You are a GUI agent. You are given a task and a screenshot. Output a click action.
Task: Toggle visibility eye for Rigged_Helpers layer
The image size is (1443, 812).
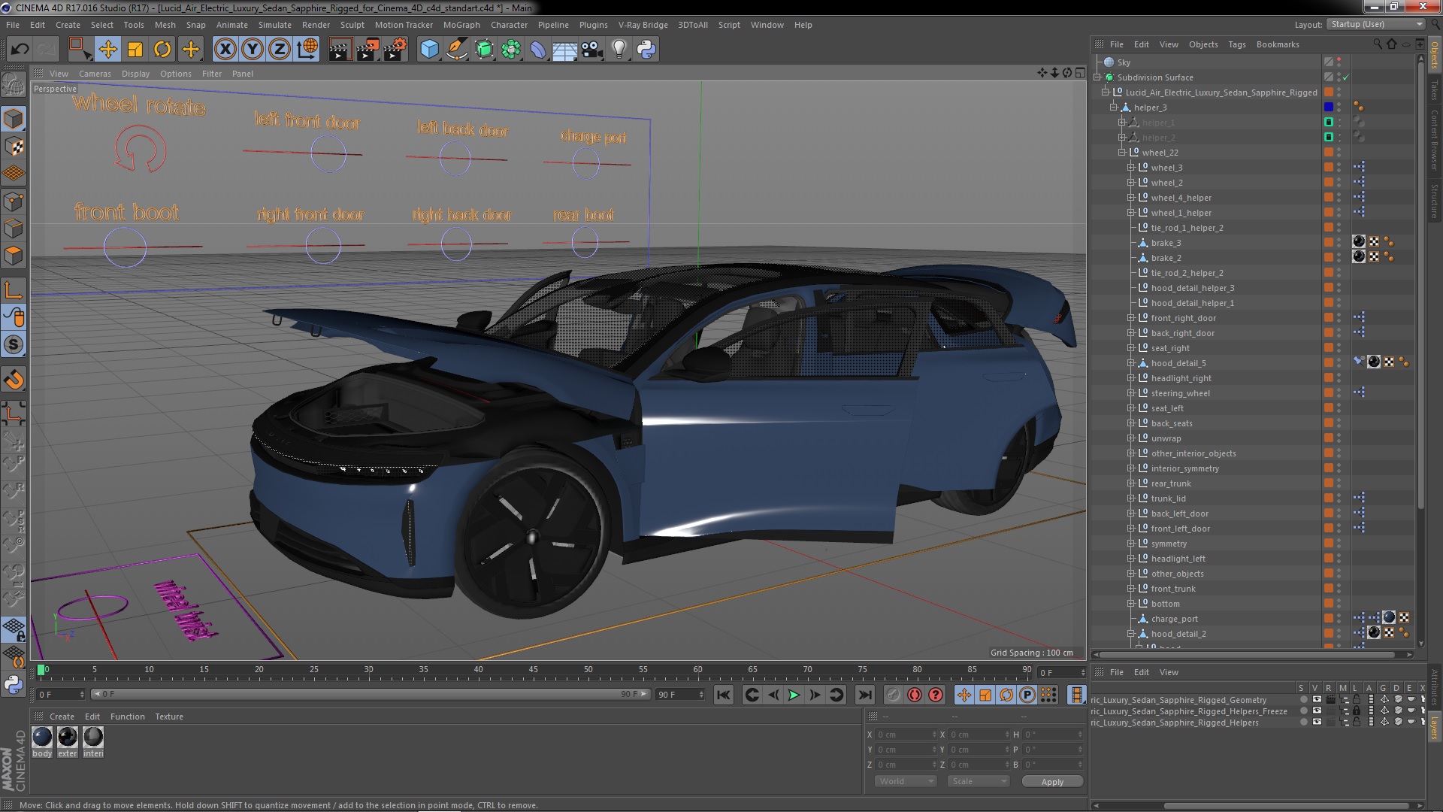pos(1317,723)
